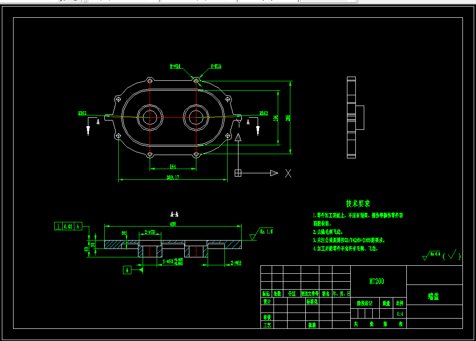
Task: Select the 2-ø50 dimension with tolerance values
Action: click(173, 262)
